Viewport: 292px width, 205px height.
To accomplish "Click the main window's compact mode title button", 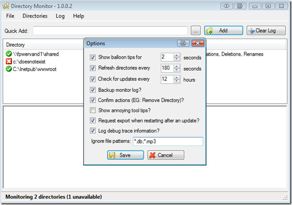I will click(x=240, y=6).
